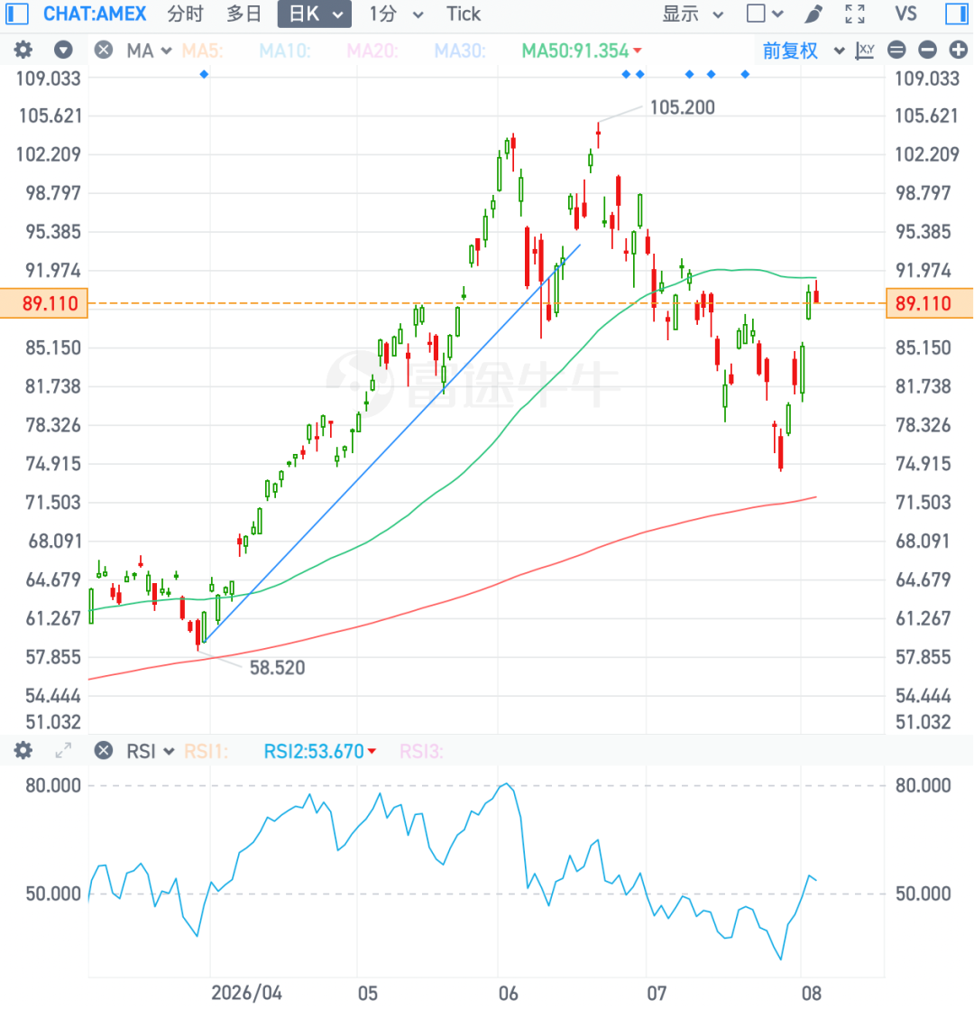Toggle MA5 line visibility
This screenshot has width=974, height=1010.
pos(203,51)
